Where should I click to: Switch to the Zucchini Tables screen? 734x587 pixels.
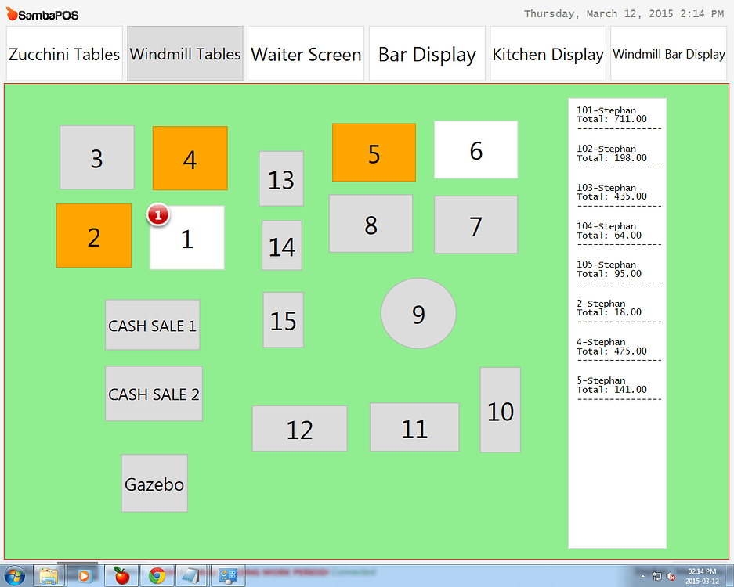tap(63, 53)
